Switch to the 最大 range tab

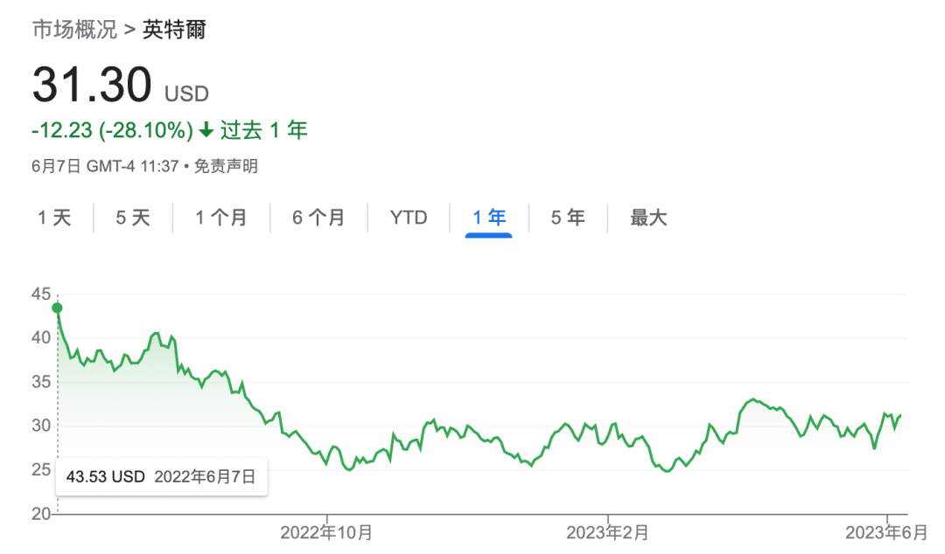tap(648, 218)
